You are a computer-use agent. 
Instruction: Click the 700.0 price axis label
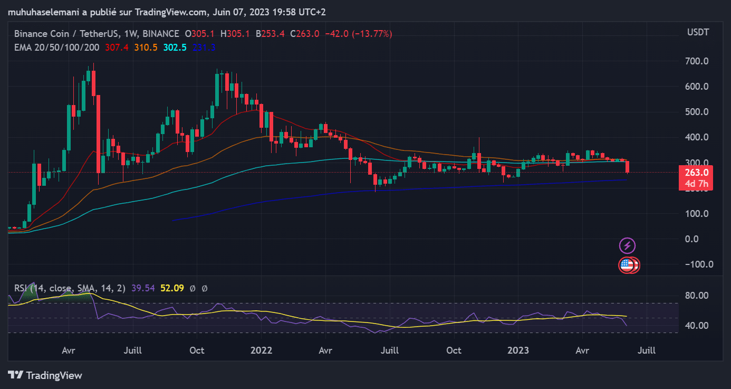point(697,61)
